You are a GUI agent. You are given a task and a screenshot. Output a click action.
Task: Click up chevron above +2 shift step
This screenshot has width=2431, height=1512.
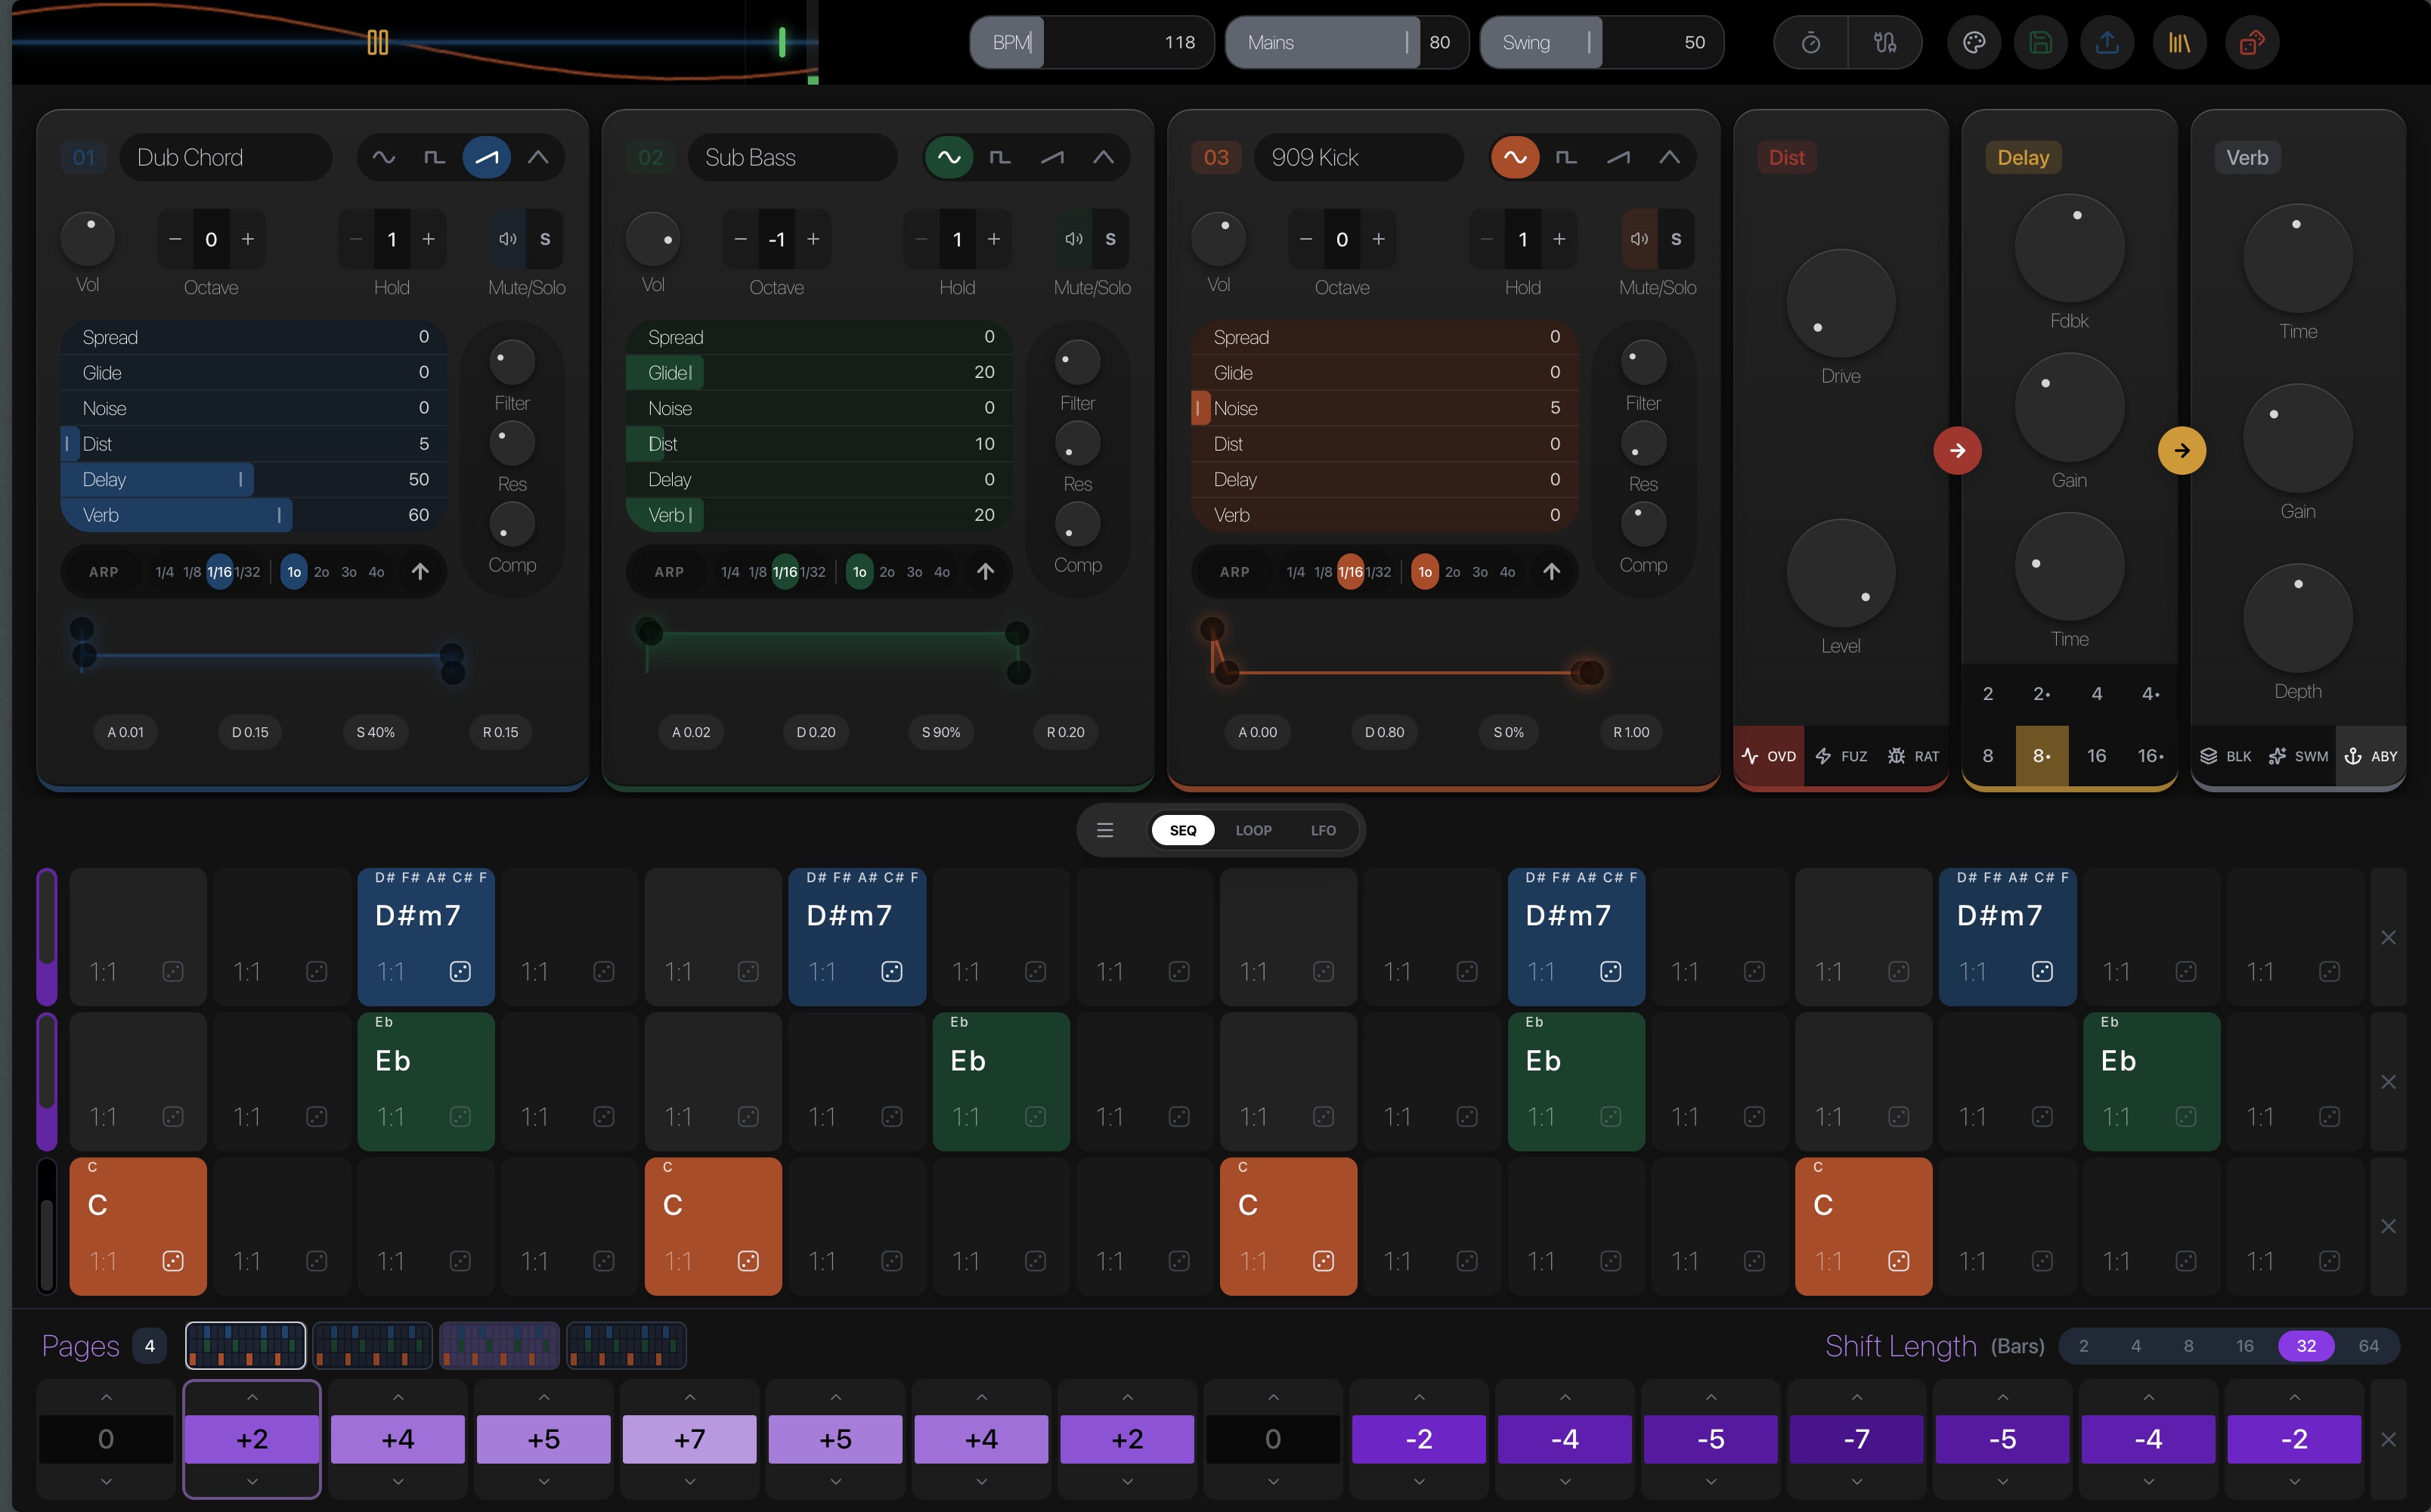tap(252, 1397)
